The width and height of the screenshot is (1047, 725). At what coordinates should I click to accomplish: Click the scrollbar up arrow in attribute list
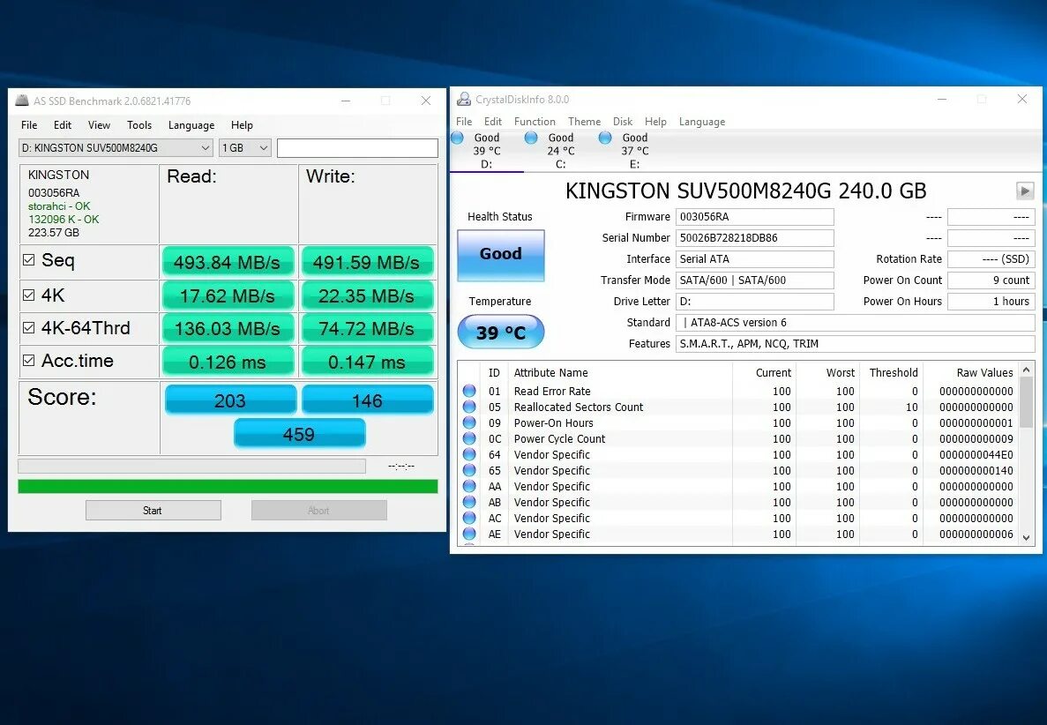(1027, 370)
